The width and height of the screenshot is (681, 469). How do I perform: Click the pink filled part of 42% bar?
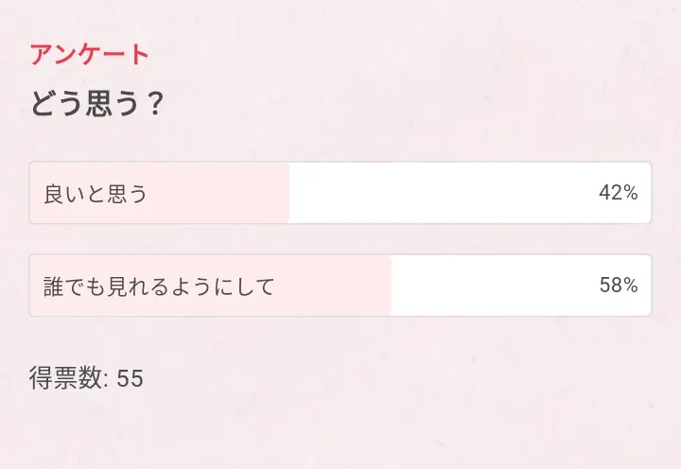218,193
